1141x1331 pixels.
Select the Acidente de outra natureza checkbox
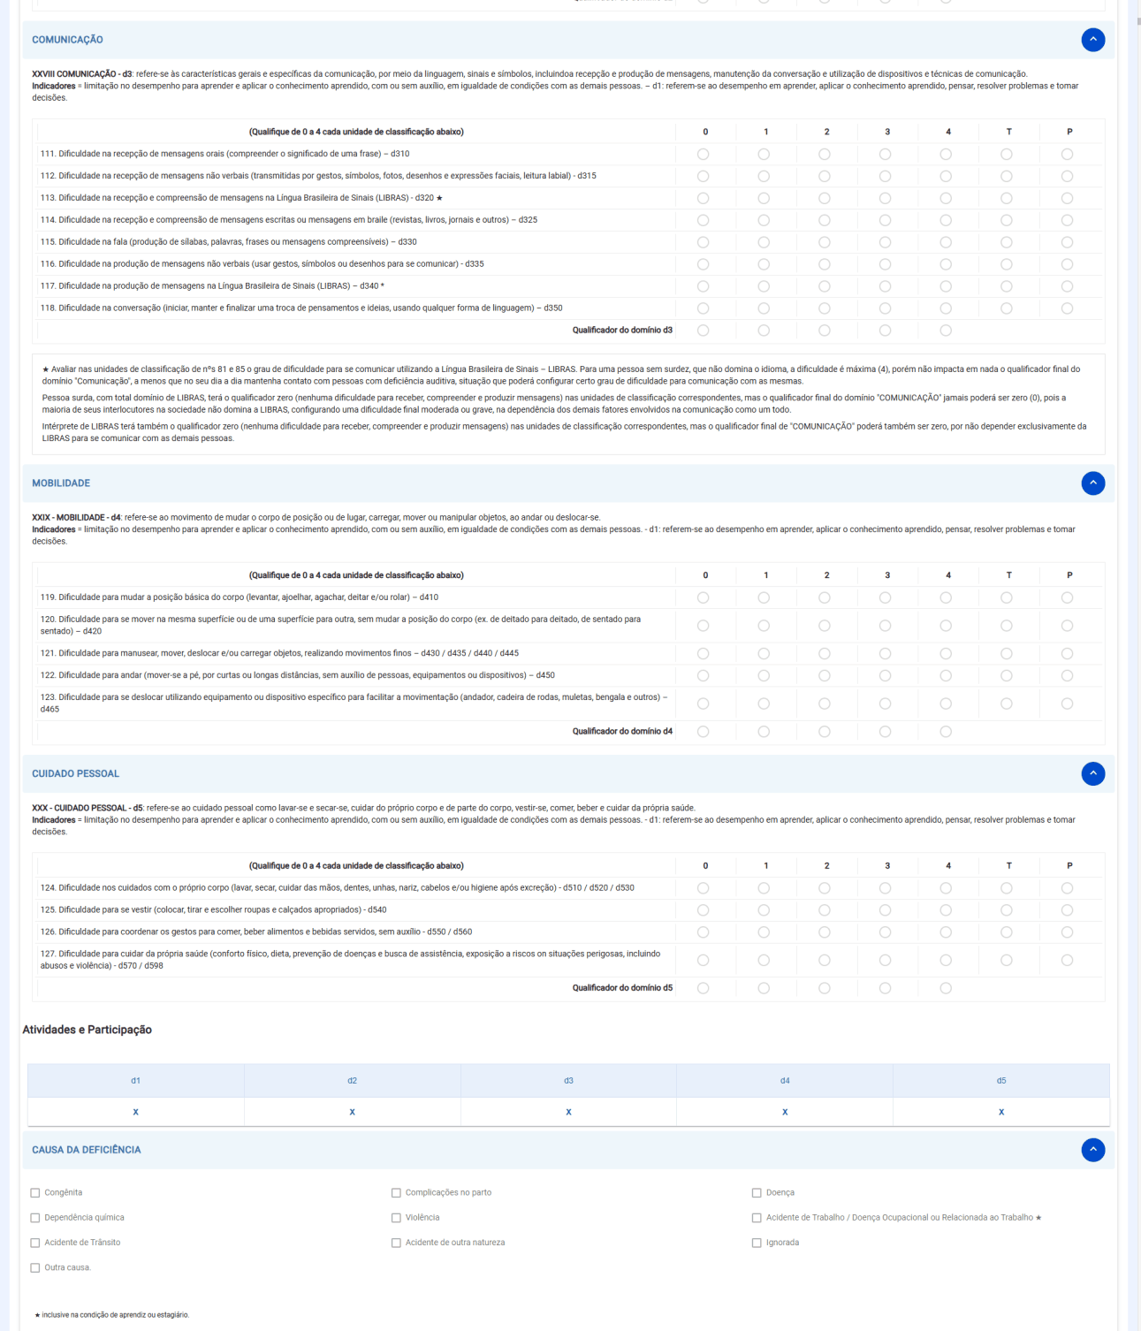(396, 1243)
